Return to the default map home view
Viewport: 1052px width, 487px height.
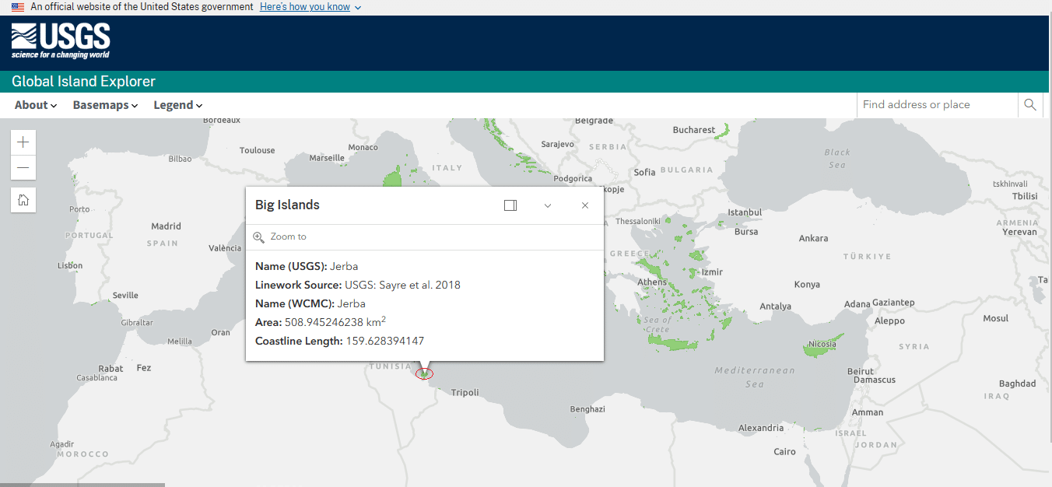23,200
